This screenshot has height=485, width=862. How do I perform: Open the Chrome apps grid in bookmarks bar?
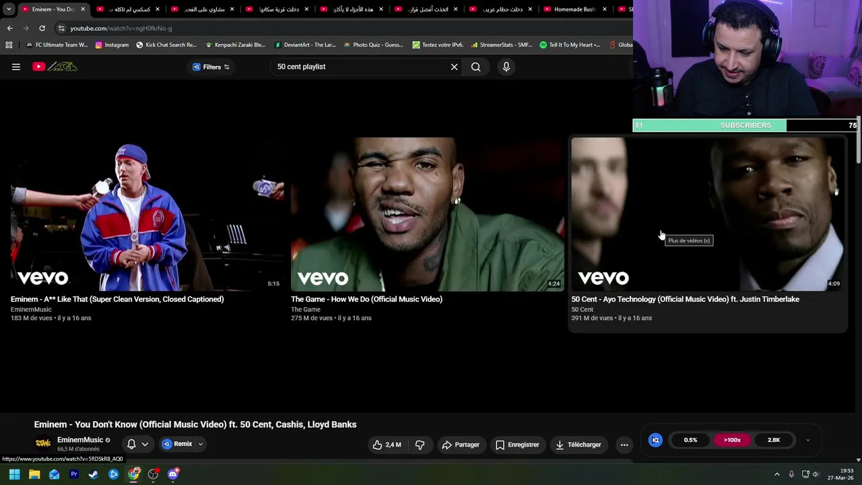[x=9, y=45]
